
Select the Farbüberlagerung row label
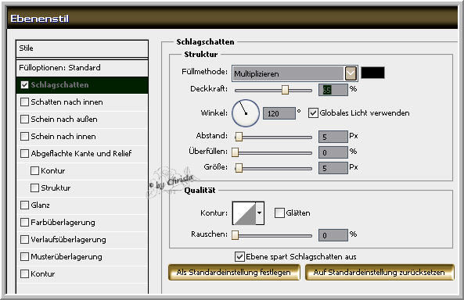(63, 223)
